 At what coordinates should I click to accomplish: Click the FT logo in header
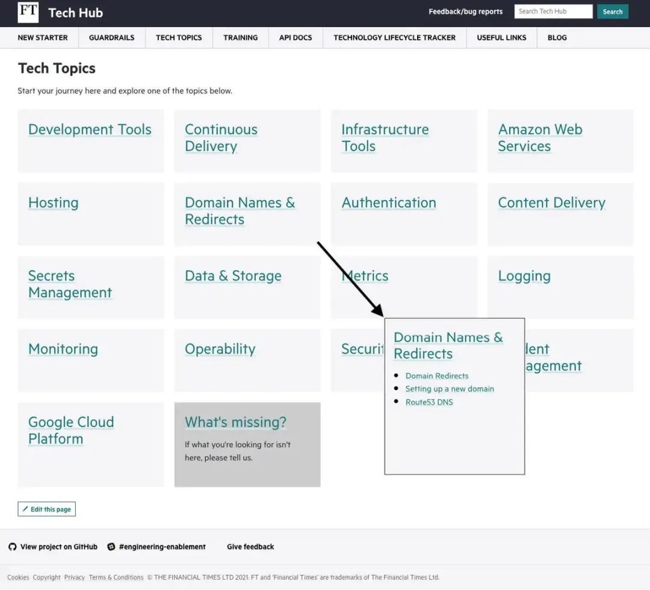28,12
